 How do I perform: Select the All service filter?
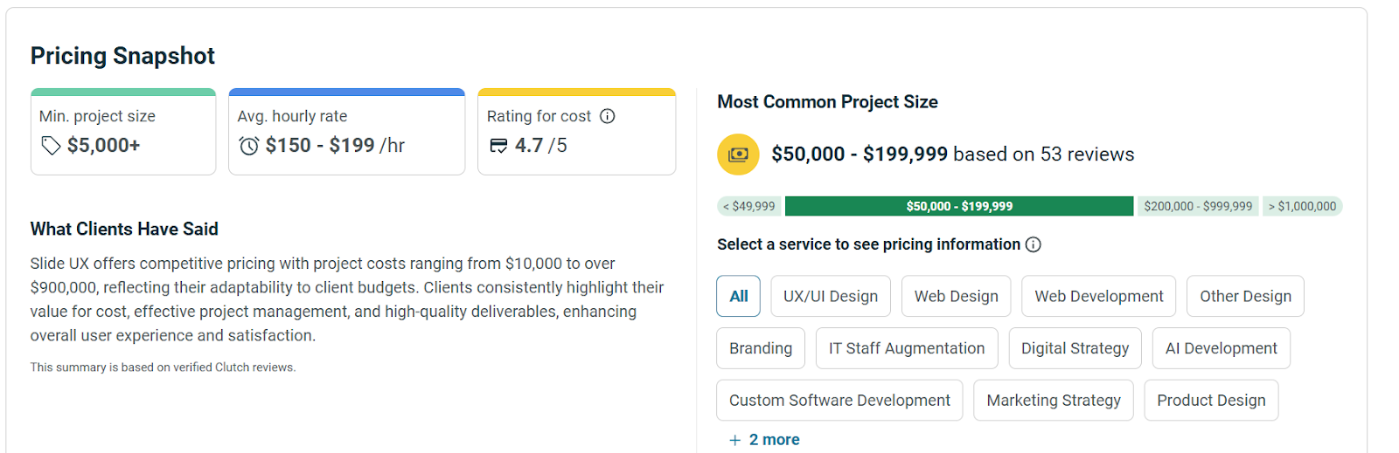tap(739, 296)
